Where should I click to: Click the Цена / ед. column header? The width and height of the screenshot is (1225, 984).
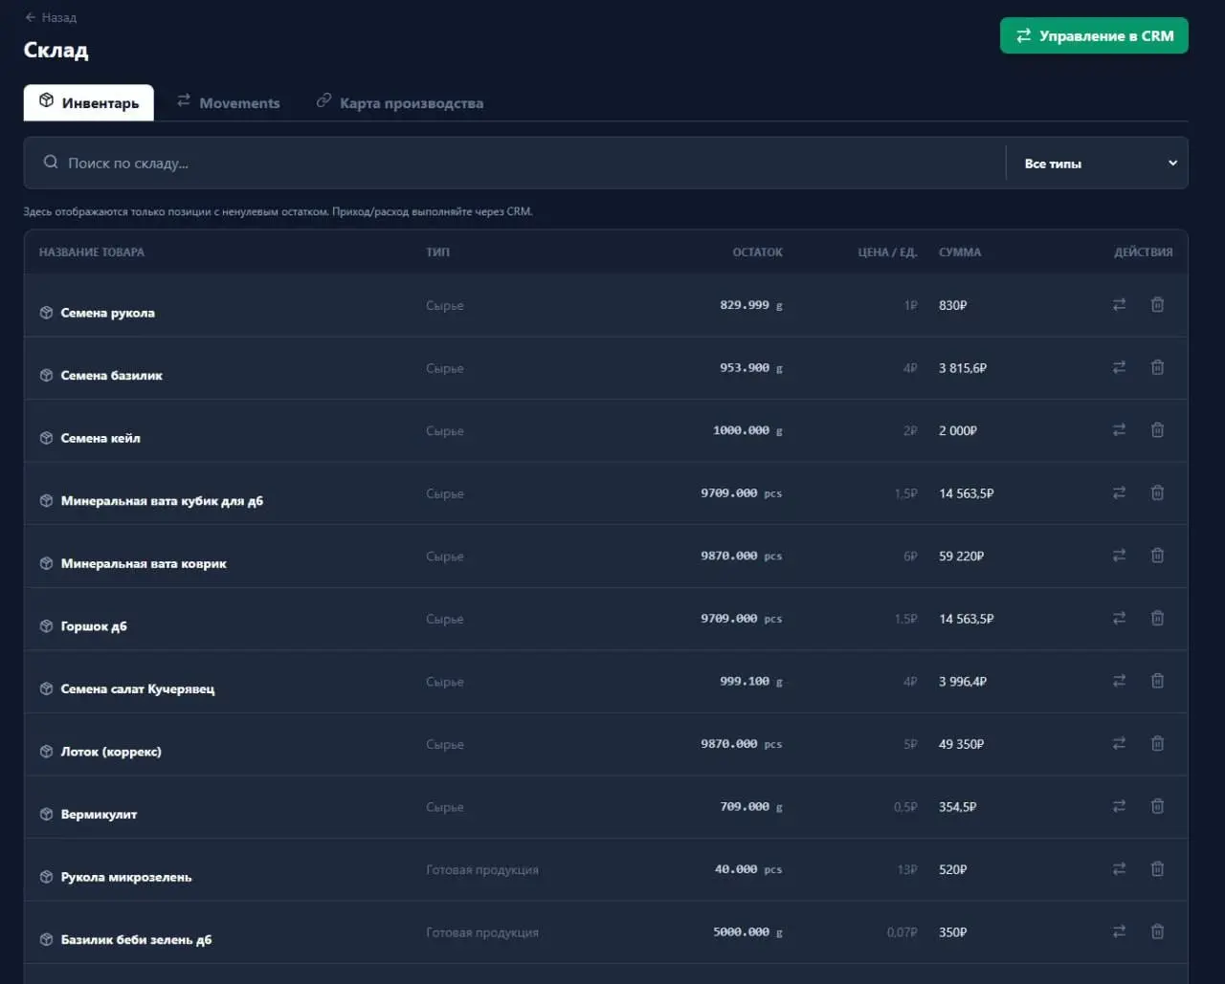coord(887,252)
